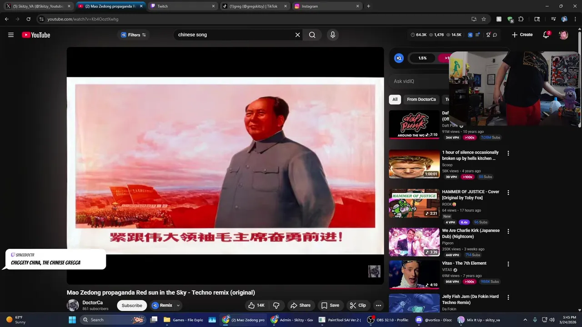Image resolution: width=582 pixels, height=327 pixels.
Task: Open PaintTool SAI from the taskbar
Action: point(340,320)
